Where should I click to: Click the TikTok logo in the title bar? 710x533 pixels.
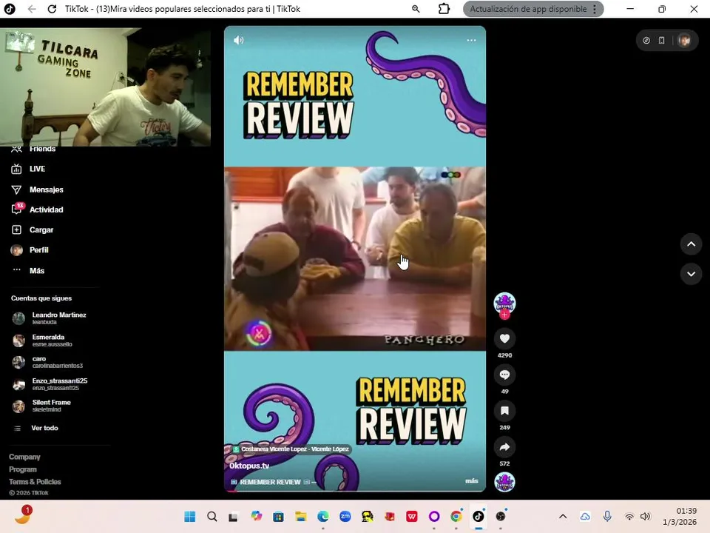10,9
